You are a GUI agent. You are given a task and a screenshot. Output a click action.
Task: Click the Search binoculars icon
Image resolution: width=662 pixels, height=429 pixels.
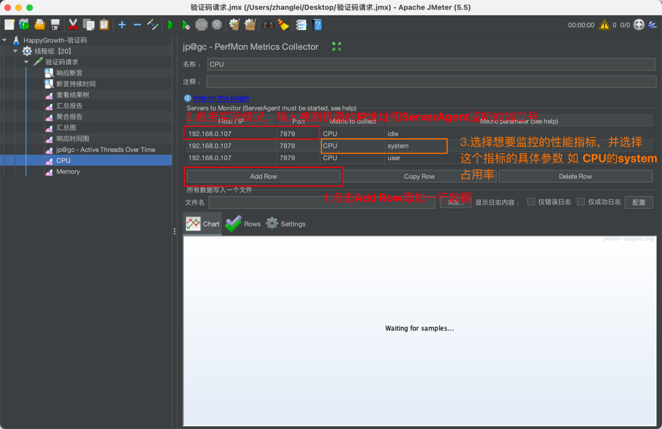tap(268, 25)
